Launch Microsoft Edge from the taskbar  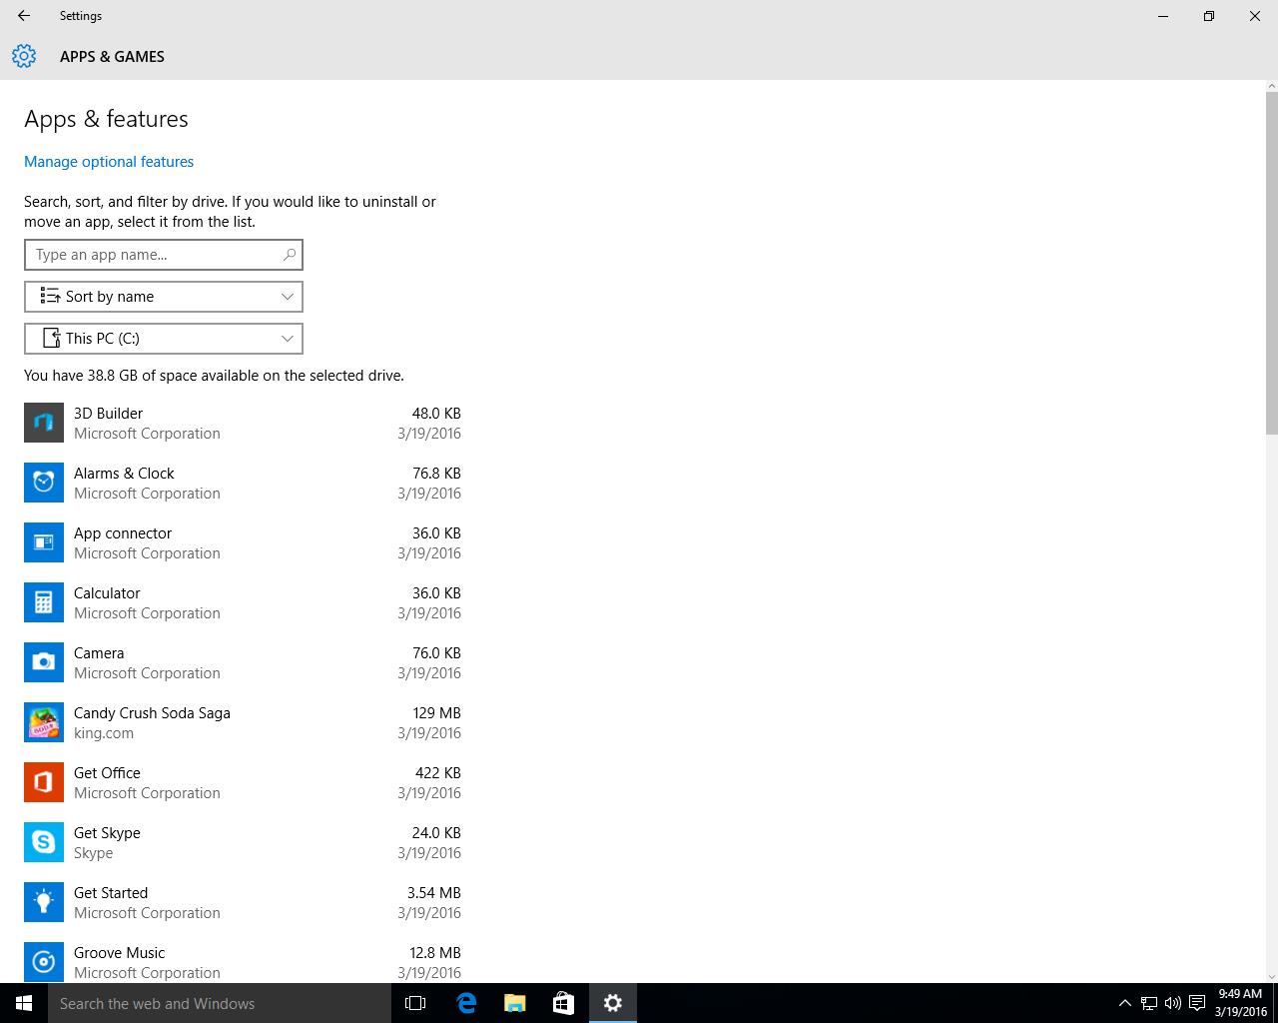pos(465,1003)
